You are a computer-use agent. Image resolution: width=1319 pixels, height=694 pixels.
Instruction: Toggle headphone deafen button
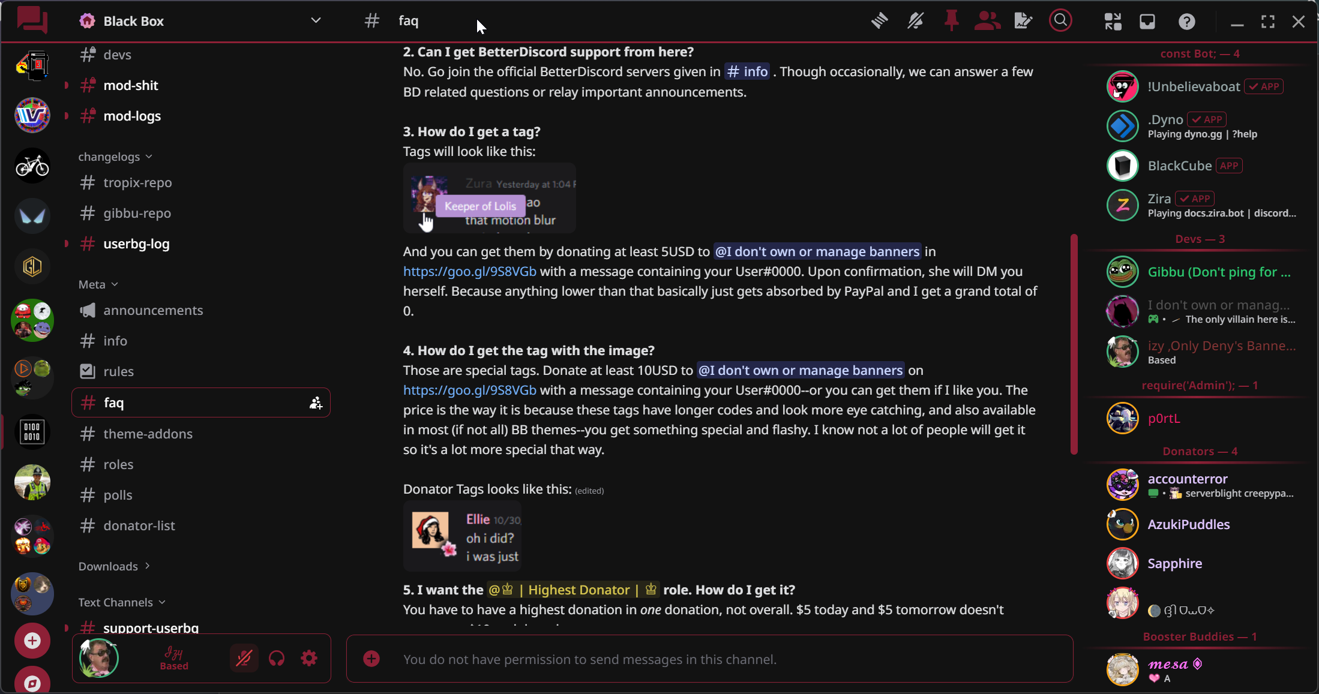click(x=277, y=659)
